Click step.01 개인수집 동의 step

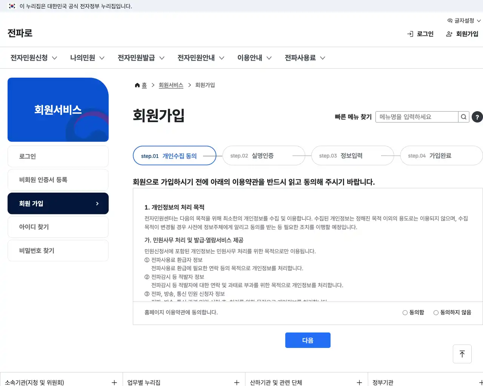(x=175, y=156)
